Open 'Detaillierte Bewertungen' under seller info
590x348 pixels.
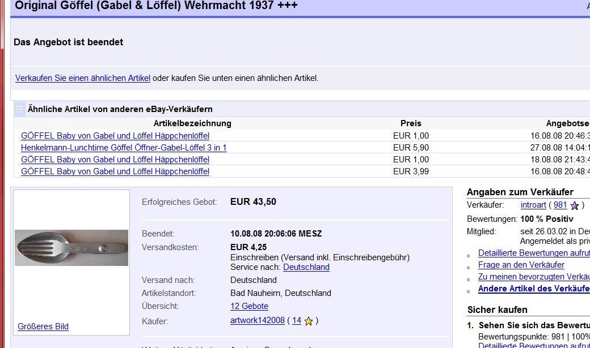[x=533, y=253]
